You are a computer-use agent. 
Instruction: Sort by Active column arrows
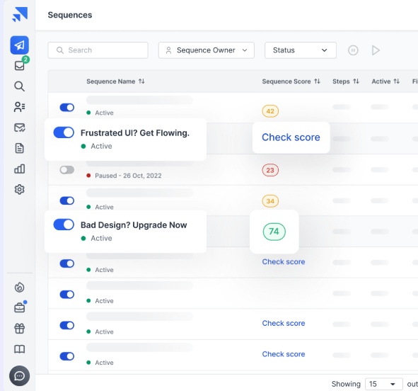[x=396, y=81]
